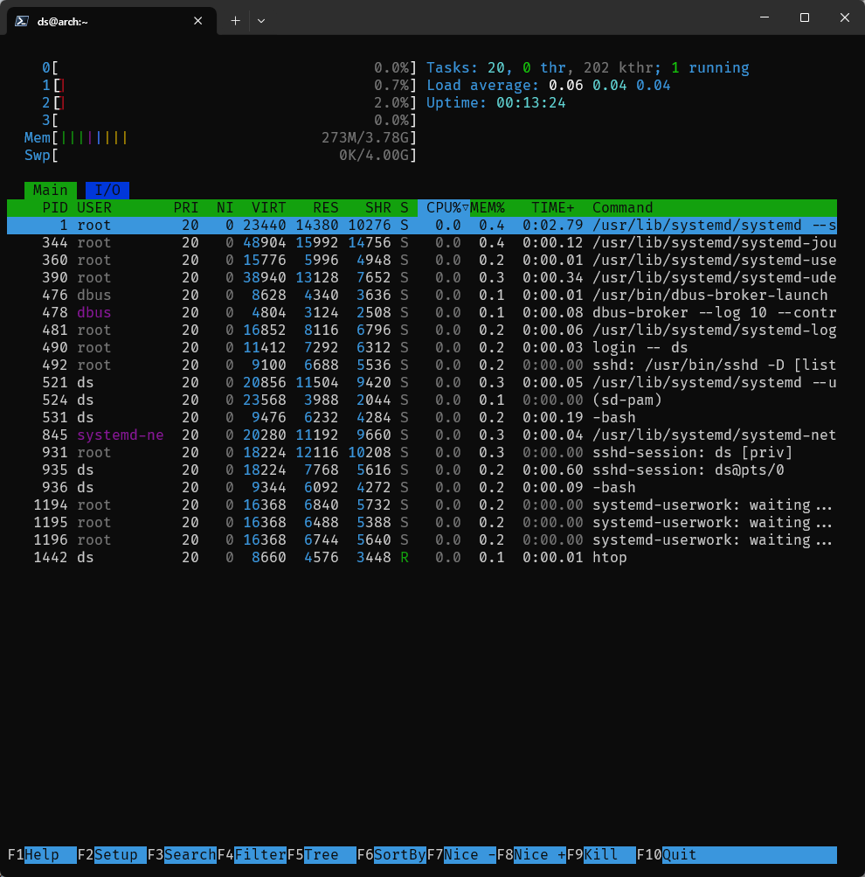Open the SortBy menu in function bar
865x877 pixels.
point(399,854)
